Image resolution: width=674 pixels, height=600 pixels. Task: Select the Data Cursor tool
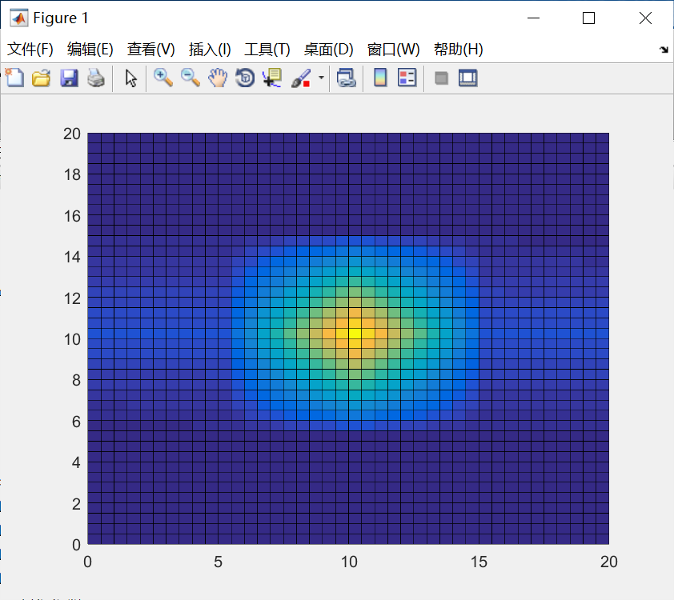(x=272, y=78)
